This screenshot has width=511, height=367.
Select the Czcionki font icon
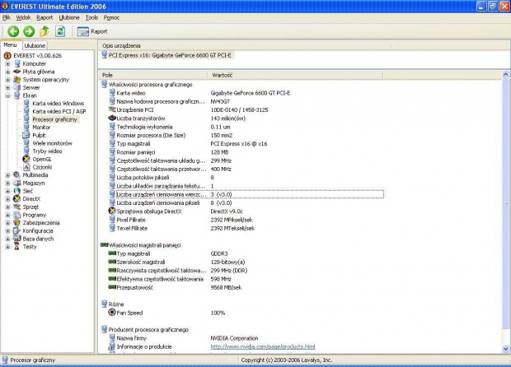pyautogui.click(x=26, y=167)
